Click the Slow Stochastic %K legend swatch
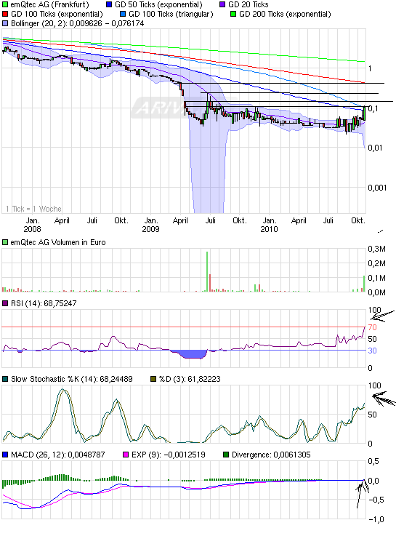 click(5, 379)
